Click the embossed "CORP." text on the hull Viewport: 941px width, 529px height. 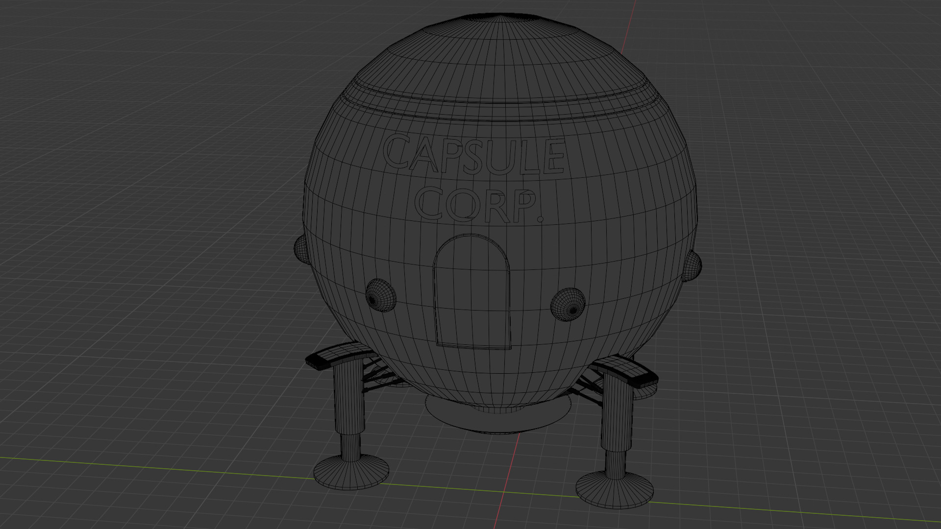[479, 205]
